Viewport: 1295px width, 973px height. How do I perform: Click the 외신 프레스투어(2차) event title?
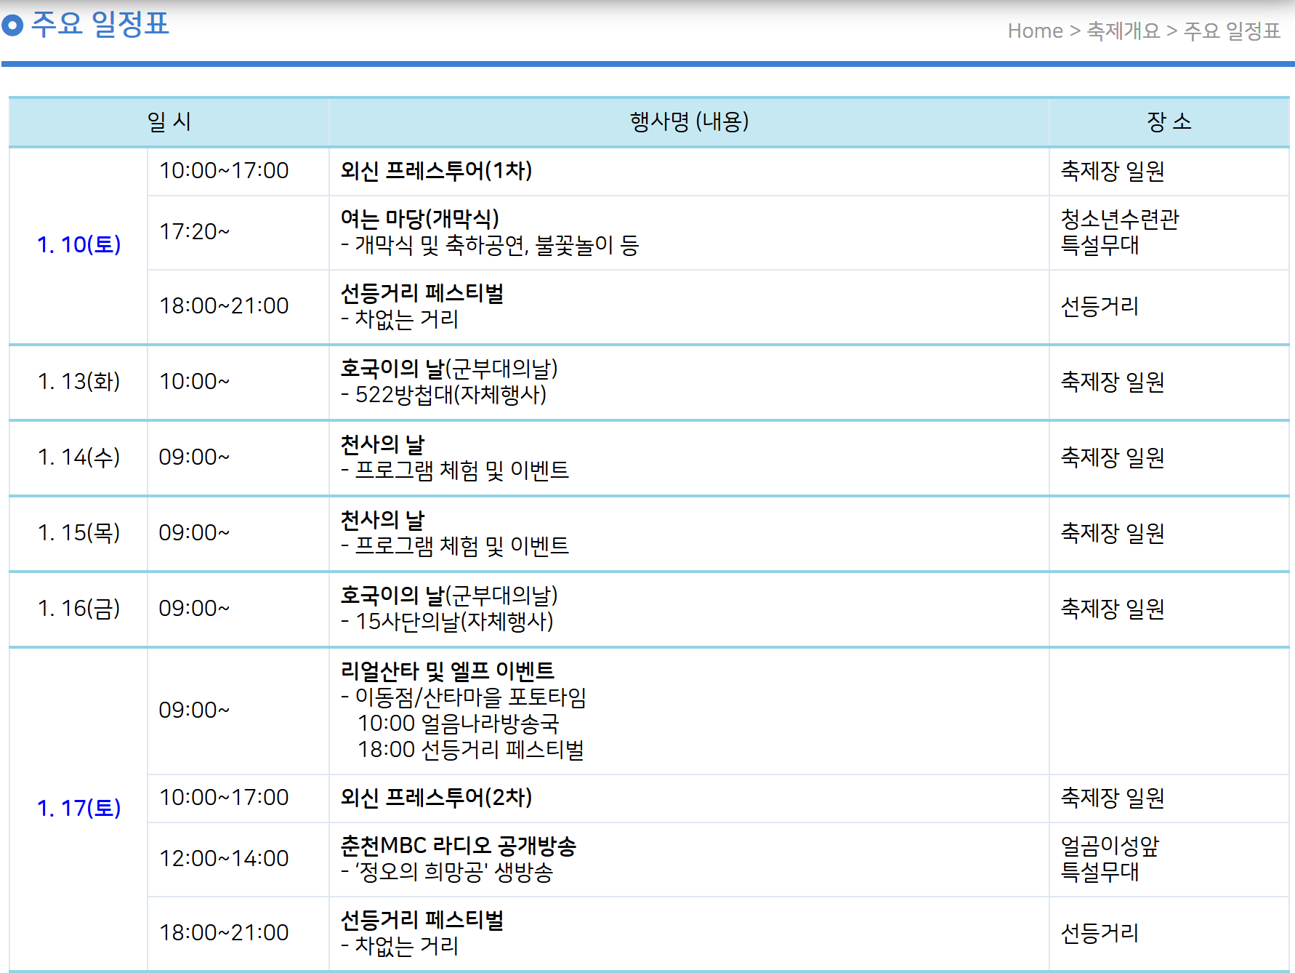pos(436,798)
